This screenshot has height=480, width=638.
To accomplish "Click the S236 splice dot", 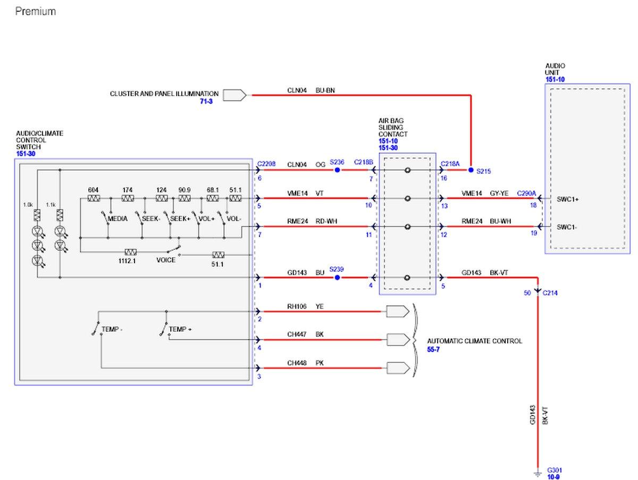I will point(337,171).
